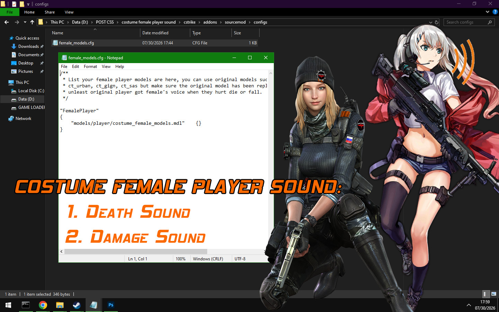Image resolution: width=499 pixels, height=312 pixels.
Task: Click the Search configs field
Action: coord(465,22)
